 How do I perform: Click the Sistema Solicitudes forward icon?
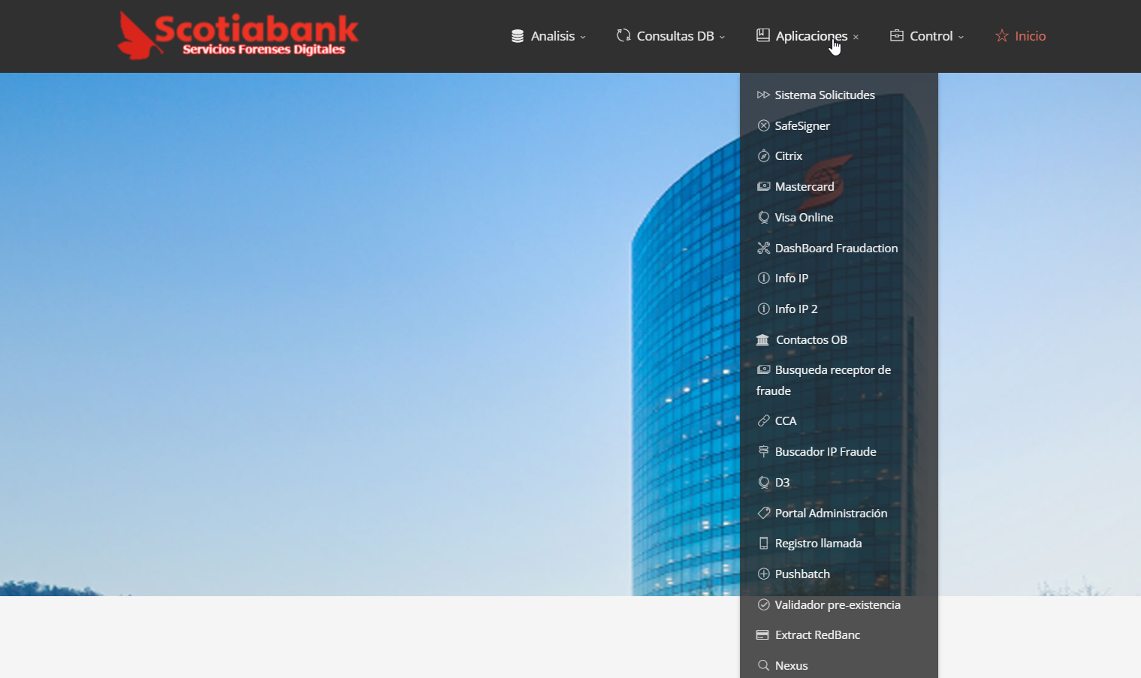click(x=763, y=95)
